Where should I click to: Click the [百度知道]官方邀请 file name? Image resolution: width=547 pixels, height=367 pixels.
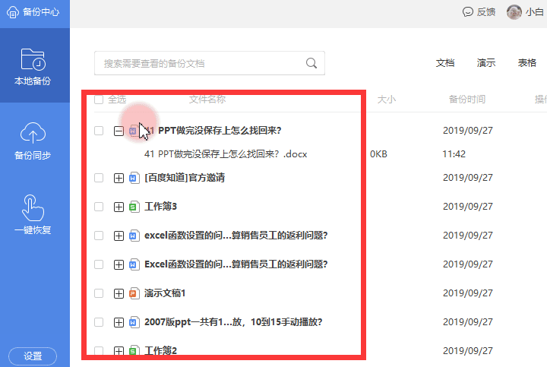[x=185, y=178]
